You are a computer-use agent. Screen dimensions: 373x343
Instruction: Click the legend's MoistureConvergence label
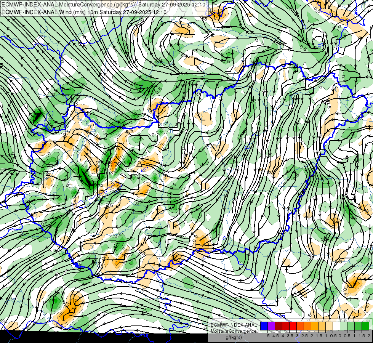coord(234,331)
